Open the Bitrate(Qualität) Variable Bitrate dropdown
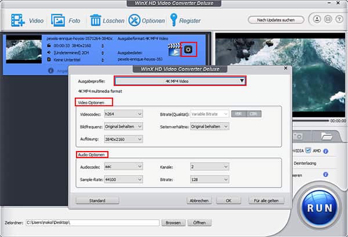The width and height of the screenshot is (348, 237). pos(209,114)
